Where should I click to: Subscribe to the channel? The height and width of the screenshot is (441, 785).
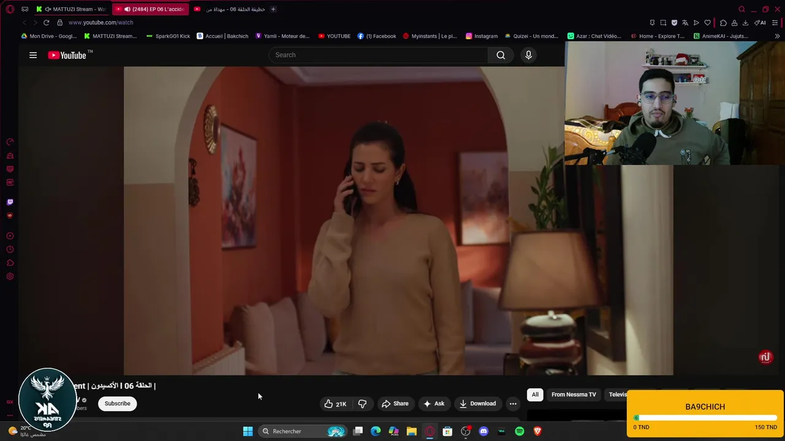(117, 404)
